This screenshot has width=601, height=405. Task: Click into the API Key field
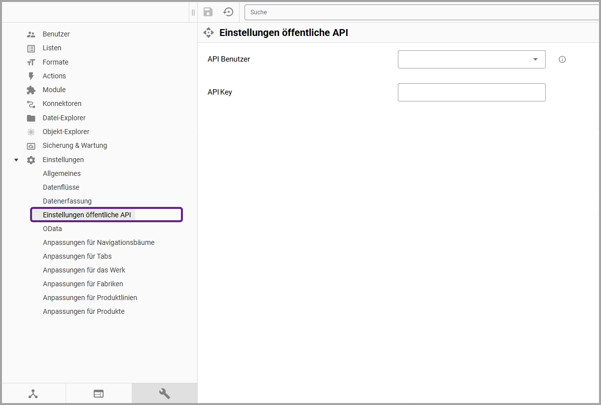(471, 93)
